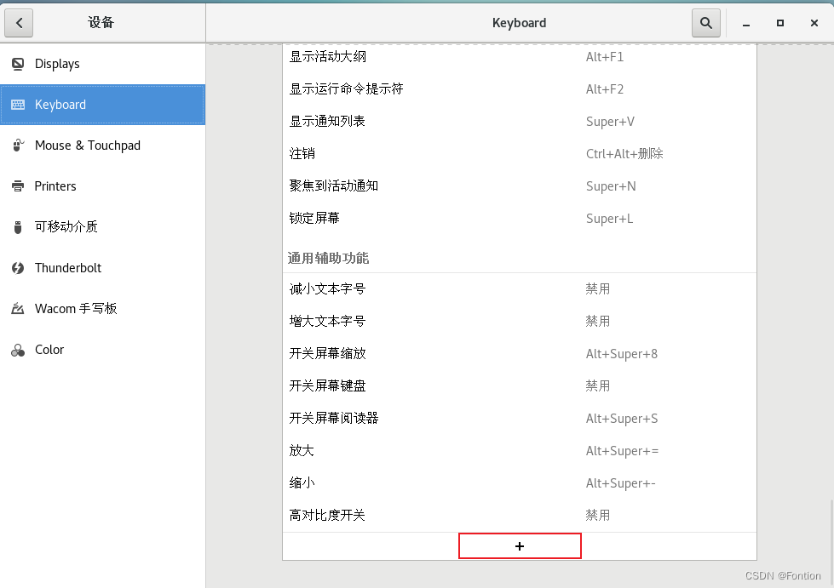Click the Displays monitor icon
This screenshot has width=834, height=588.
(18, 65)
